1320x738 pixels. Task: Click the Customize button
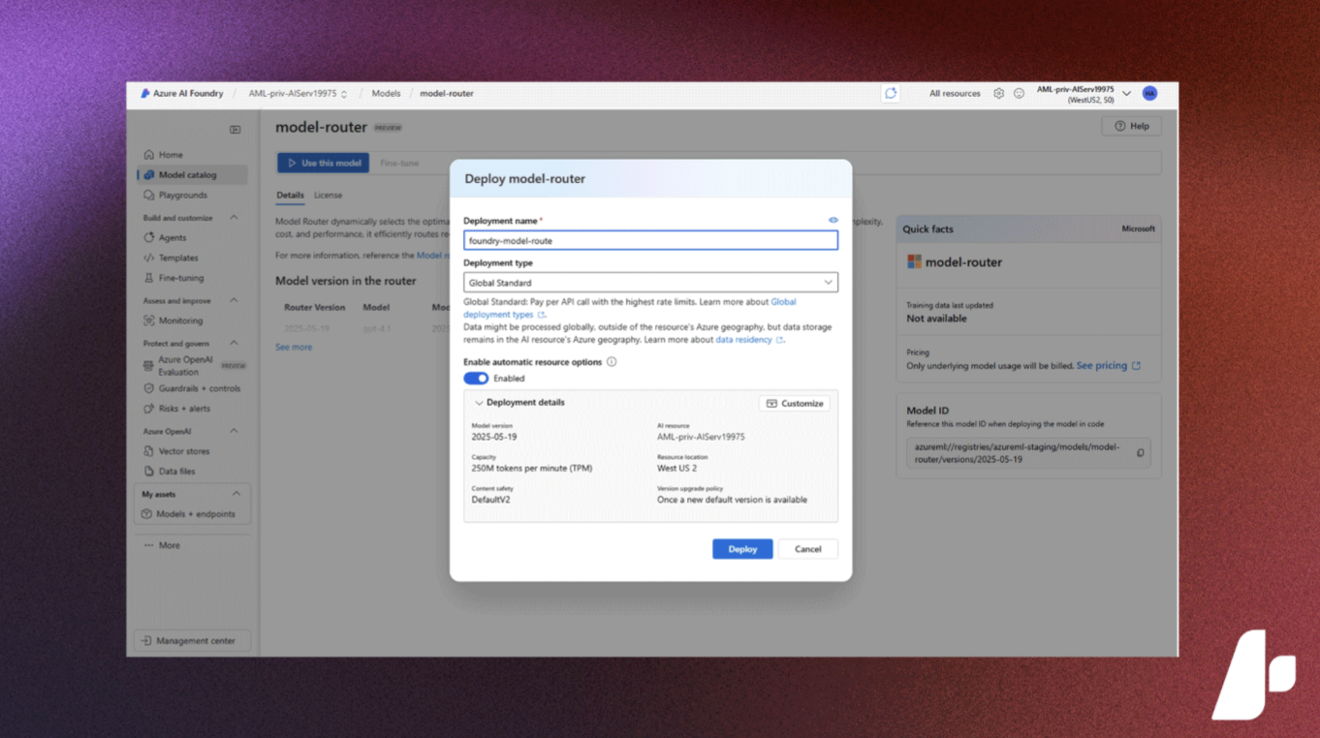pyautogui.click(x=795, y=403)
